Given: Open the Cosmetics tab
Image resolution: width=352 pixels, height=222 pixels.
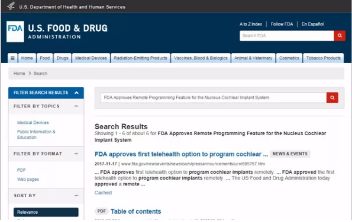Looking at the screenshot, I should [289, 58].
